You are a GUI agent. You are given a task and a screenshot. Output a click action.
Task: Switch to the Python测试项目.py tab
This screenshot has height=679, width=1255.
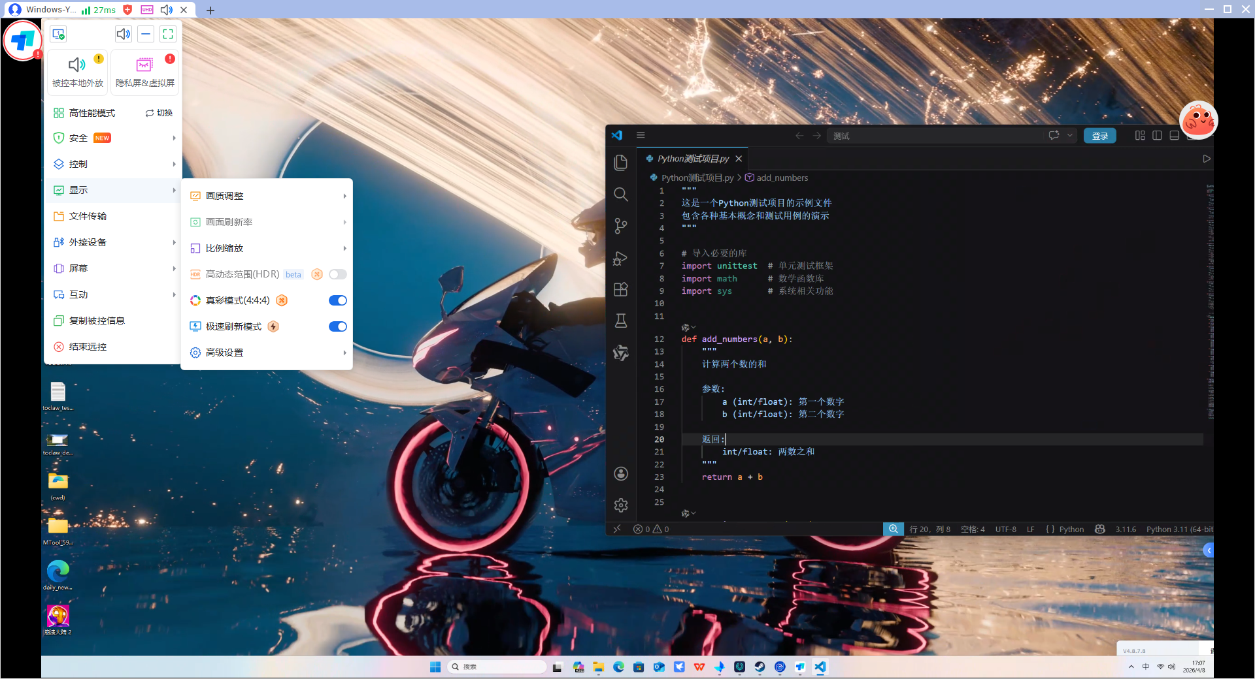692,159
